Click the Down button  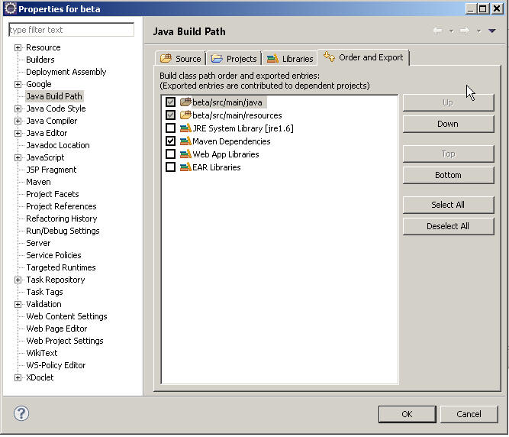448,124
